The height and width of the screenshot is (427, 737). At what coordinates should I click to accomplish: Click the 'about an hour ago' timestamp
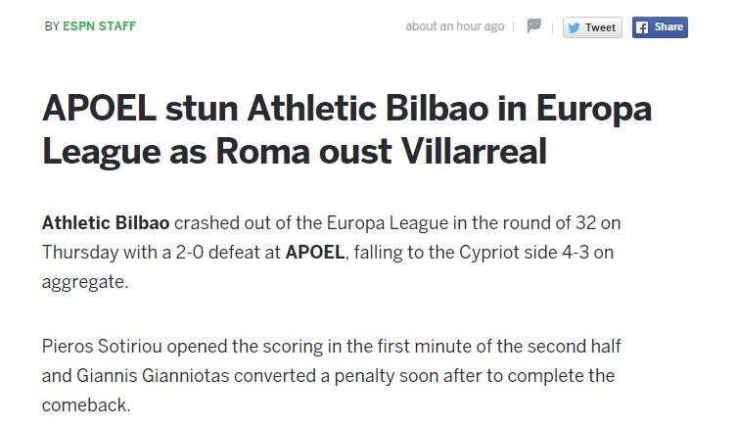click(454, 26)
